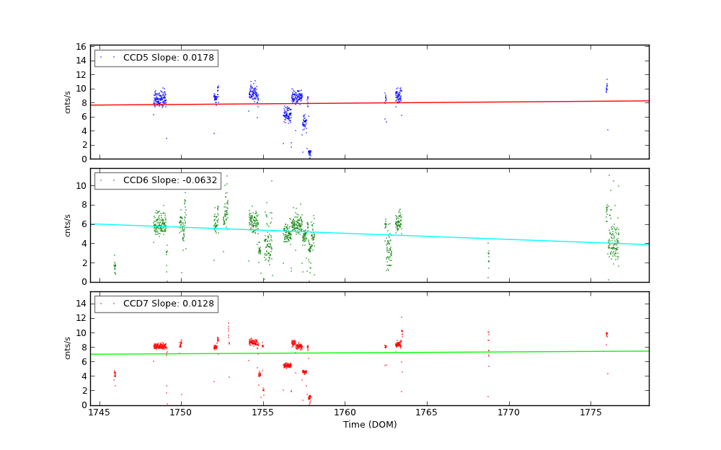Select the cnts/s label of the bottom panel
Screen dimensions: 721x450
tap(68, 348)
